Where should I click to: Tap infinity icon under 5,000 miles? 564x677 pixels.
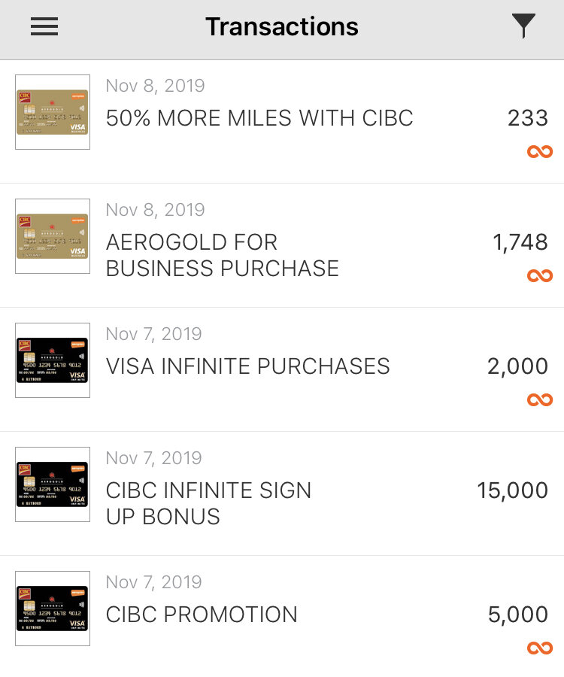(x=539, y=648)
